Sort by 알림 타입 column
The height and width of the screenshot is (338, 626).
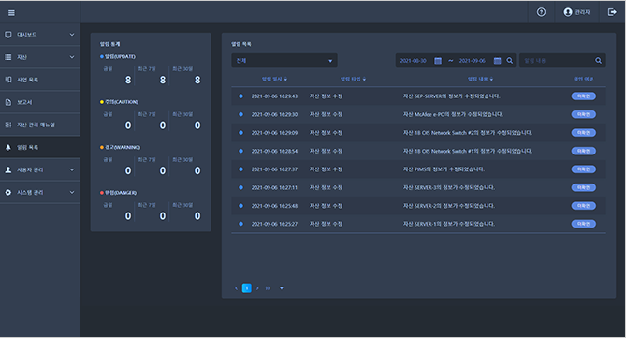[x=354, y=79]
